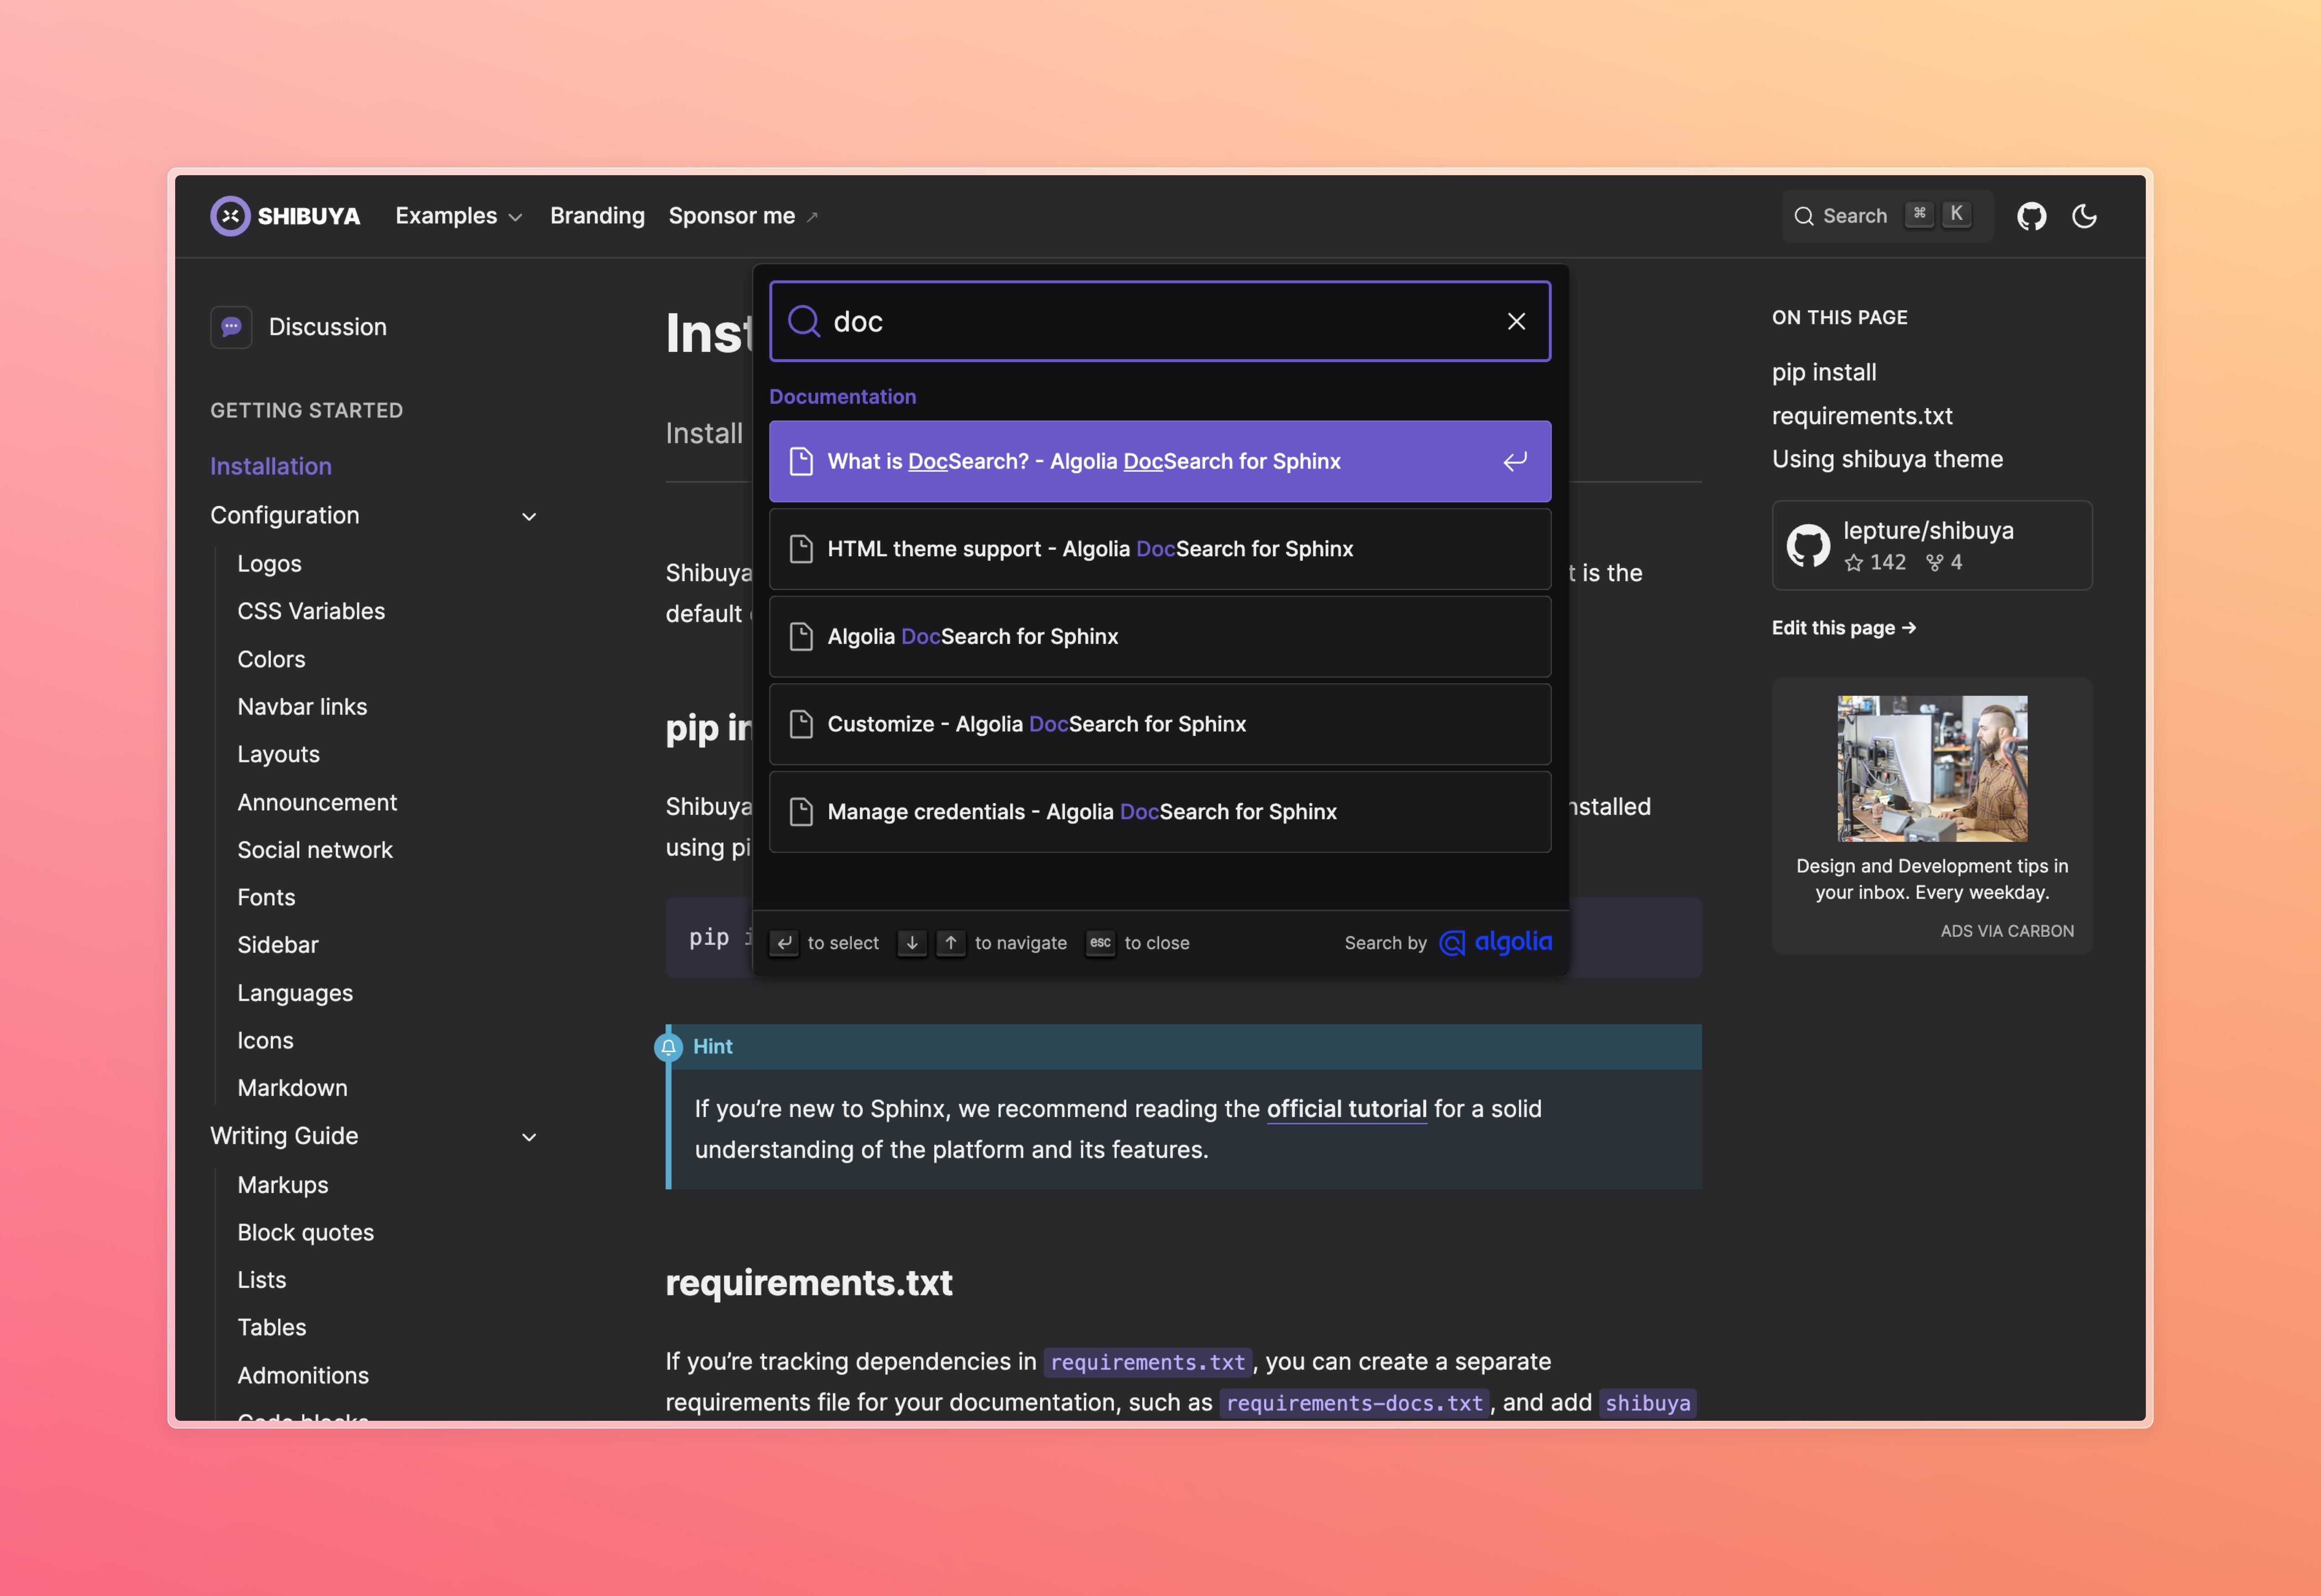
Task: Click the bell icon on the Hint box
Action: click(x=668, y=1047)
